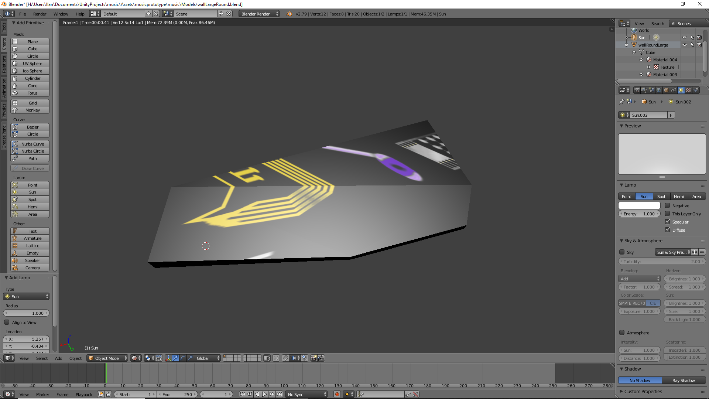
Task: Add a Torus mesh
Action: coord(30,93)
